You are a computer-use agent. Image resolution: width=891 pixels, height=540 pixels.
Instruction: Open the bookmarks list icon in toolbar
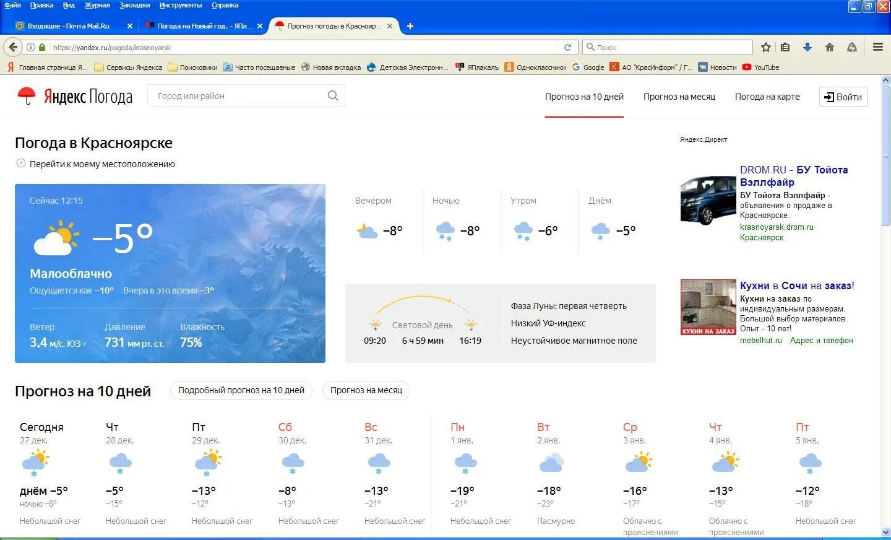tap(785, 47)
